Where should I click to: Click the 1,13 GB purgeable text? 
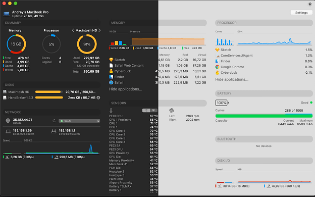88,66
